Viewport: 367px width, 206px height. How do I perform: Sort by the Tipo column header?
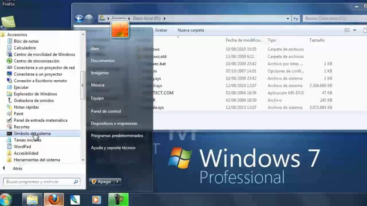click(x=272, y=40)
